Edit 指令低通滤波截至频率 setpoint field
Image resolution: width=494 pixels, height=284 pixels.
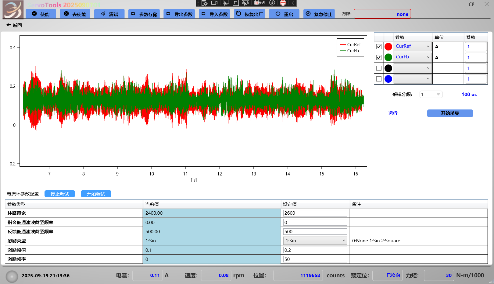point(315,222)
